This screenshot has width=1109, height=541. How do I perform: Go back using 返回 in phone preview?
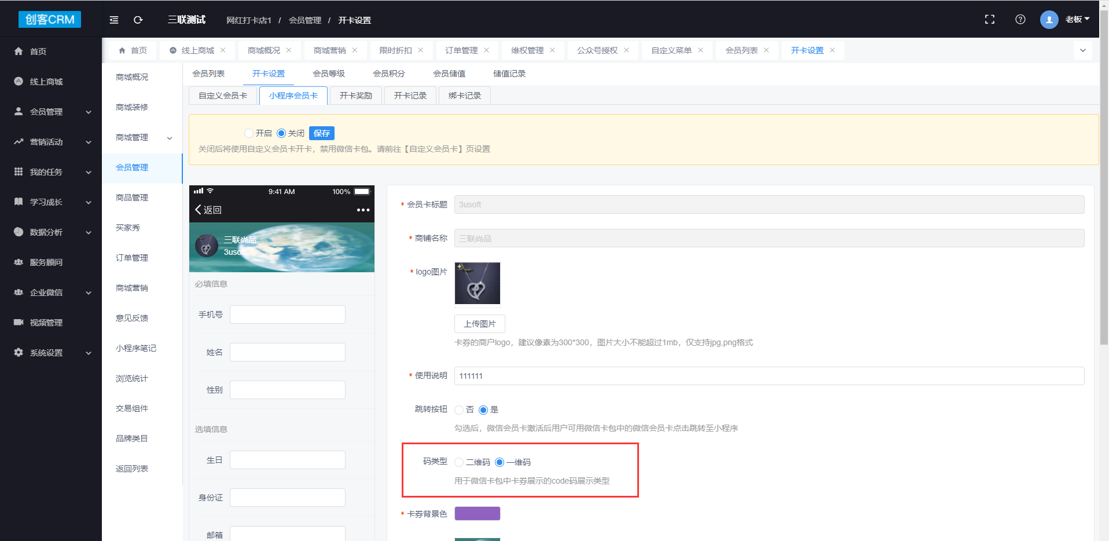[208, 210]
